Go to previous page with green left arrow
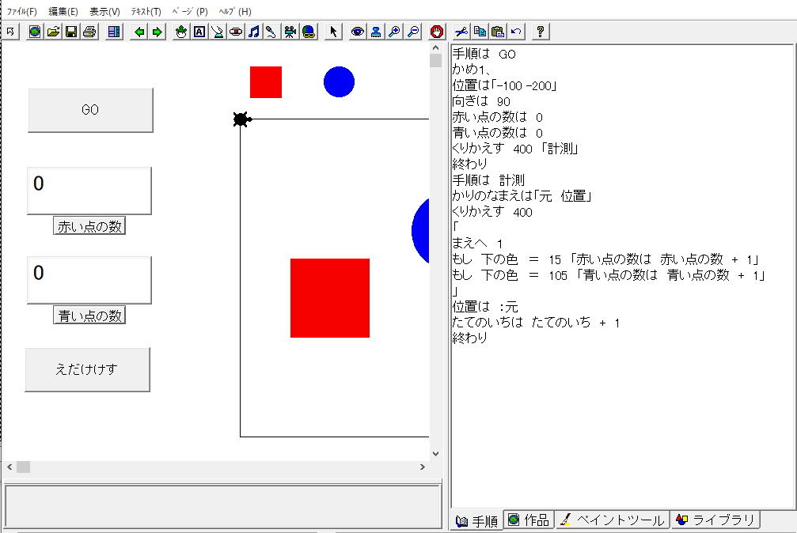Image resolution: width=797 pixels, height=533 pixels. coord(139,32)
